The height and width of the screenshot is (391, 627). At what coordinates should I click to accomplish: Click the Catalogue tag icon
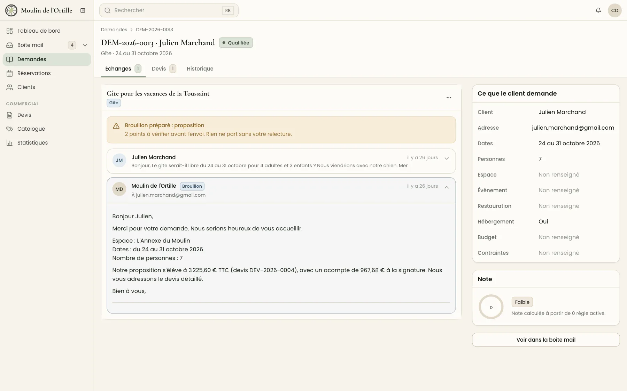click(x=10, y=129)
